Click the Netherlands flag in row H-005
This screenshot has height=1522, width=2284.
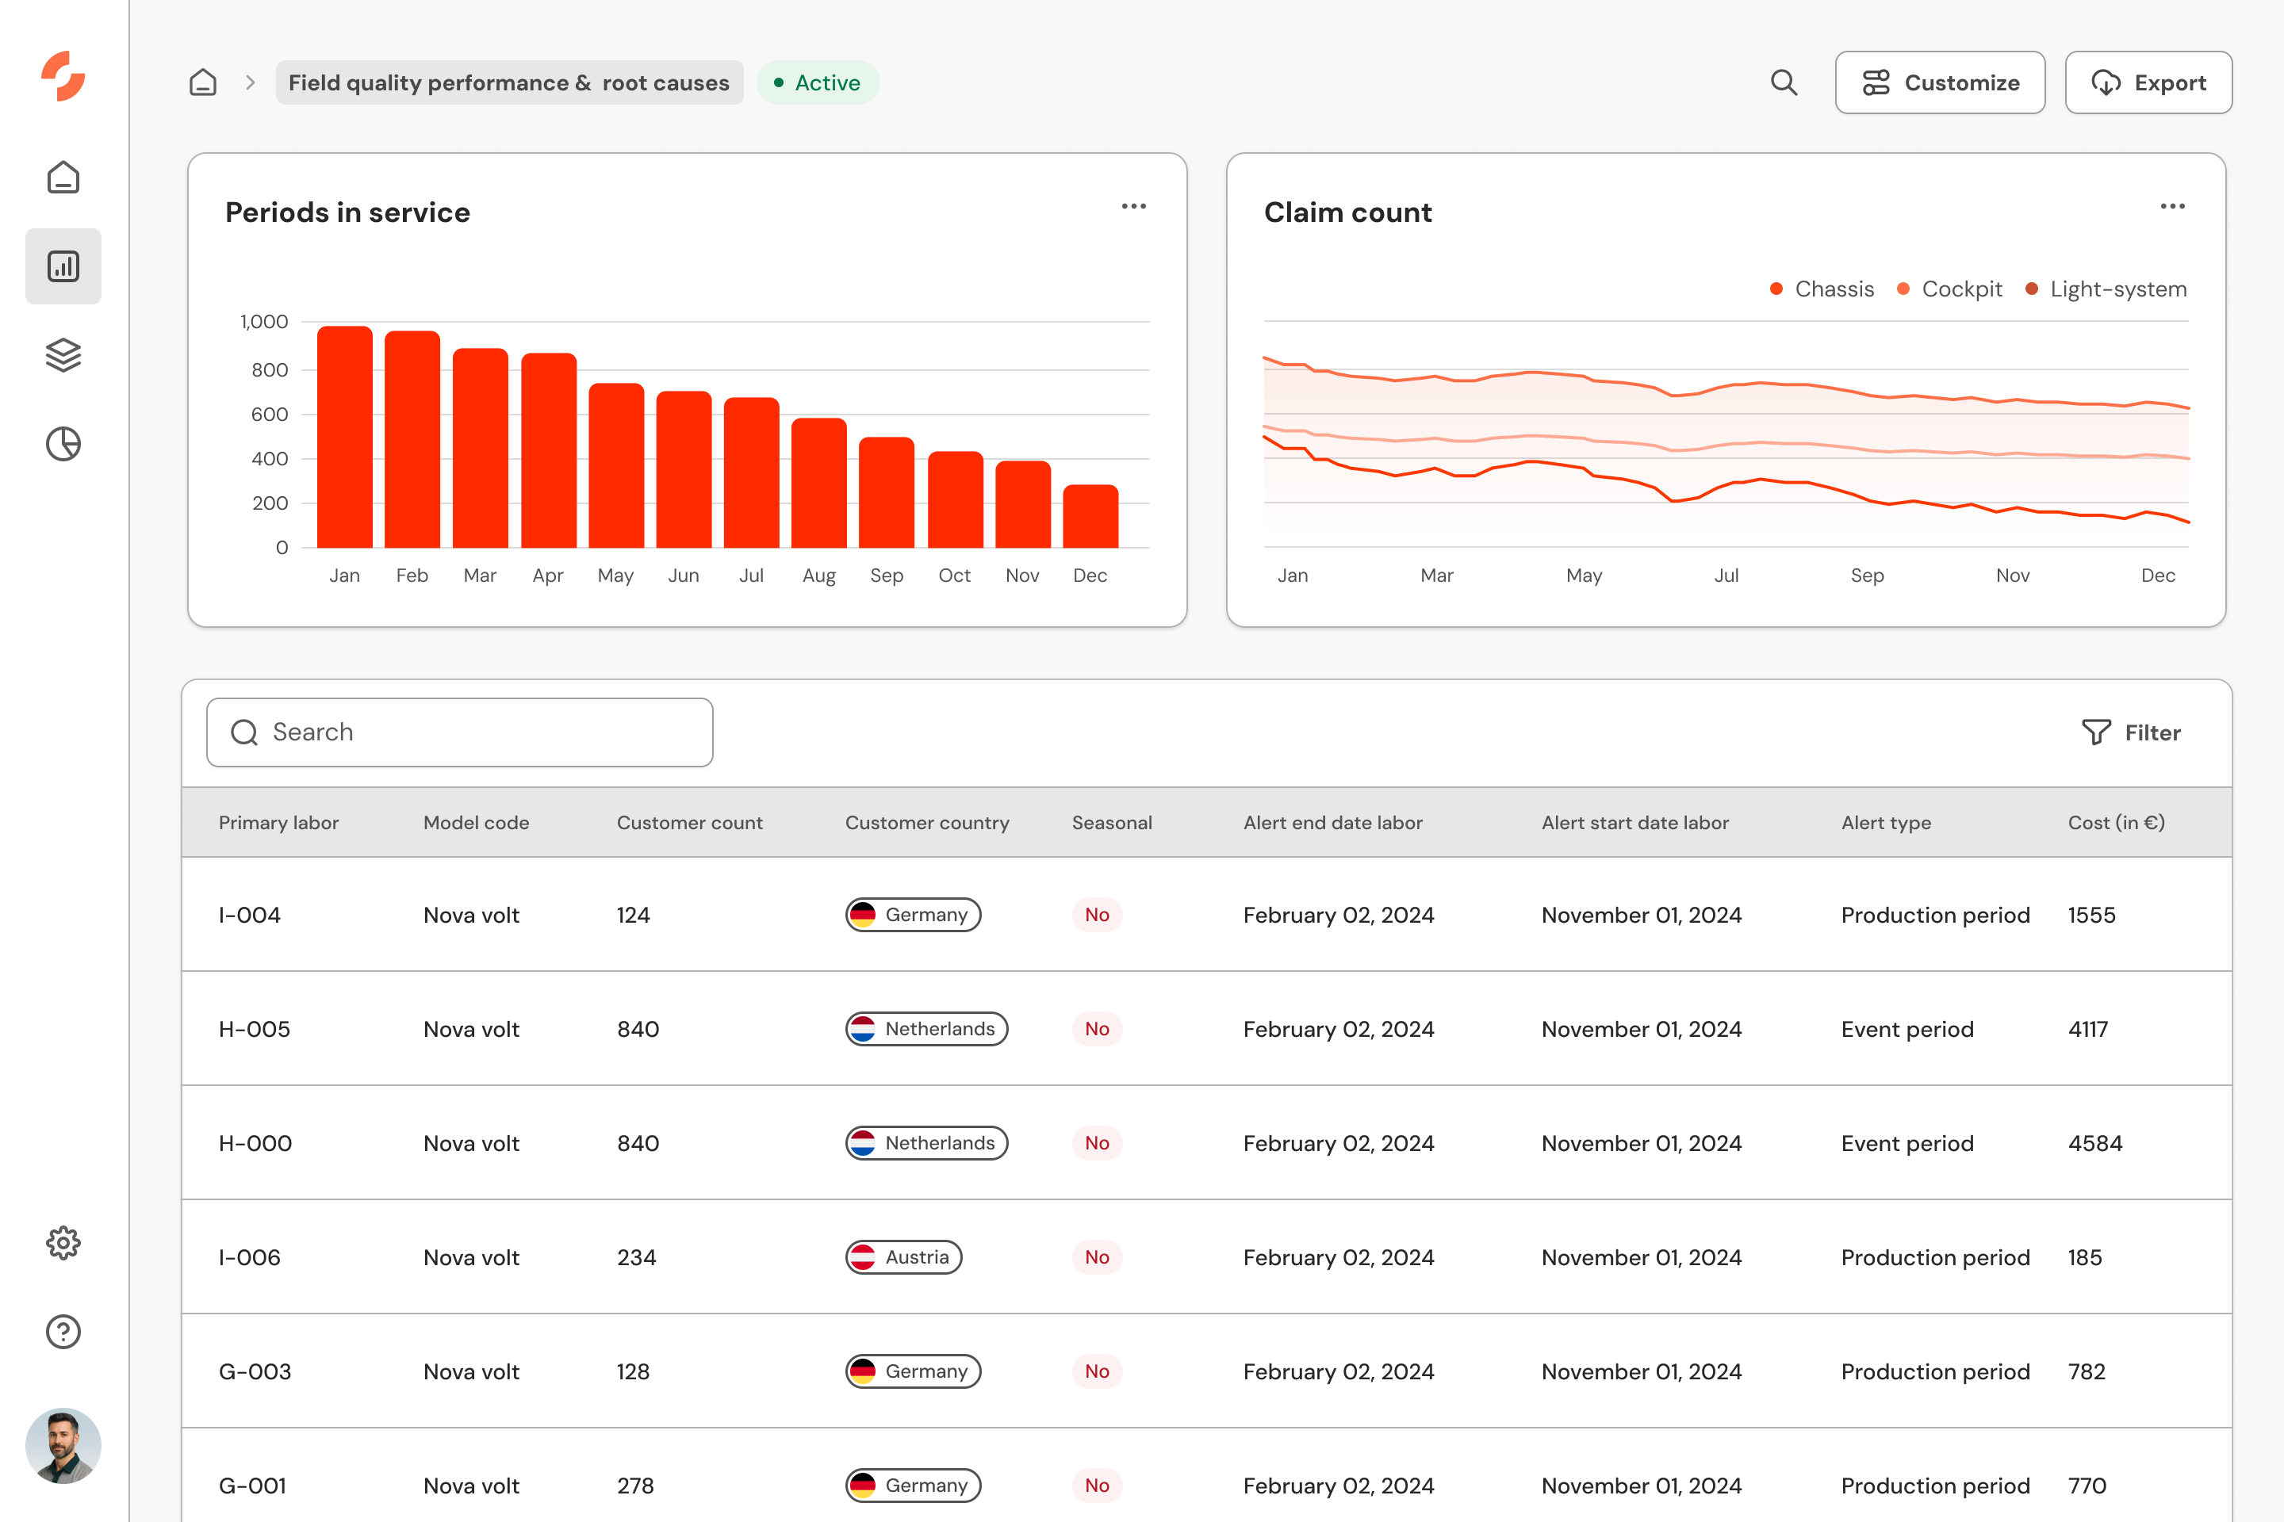pos(862,1029)
